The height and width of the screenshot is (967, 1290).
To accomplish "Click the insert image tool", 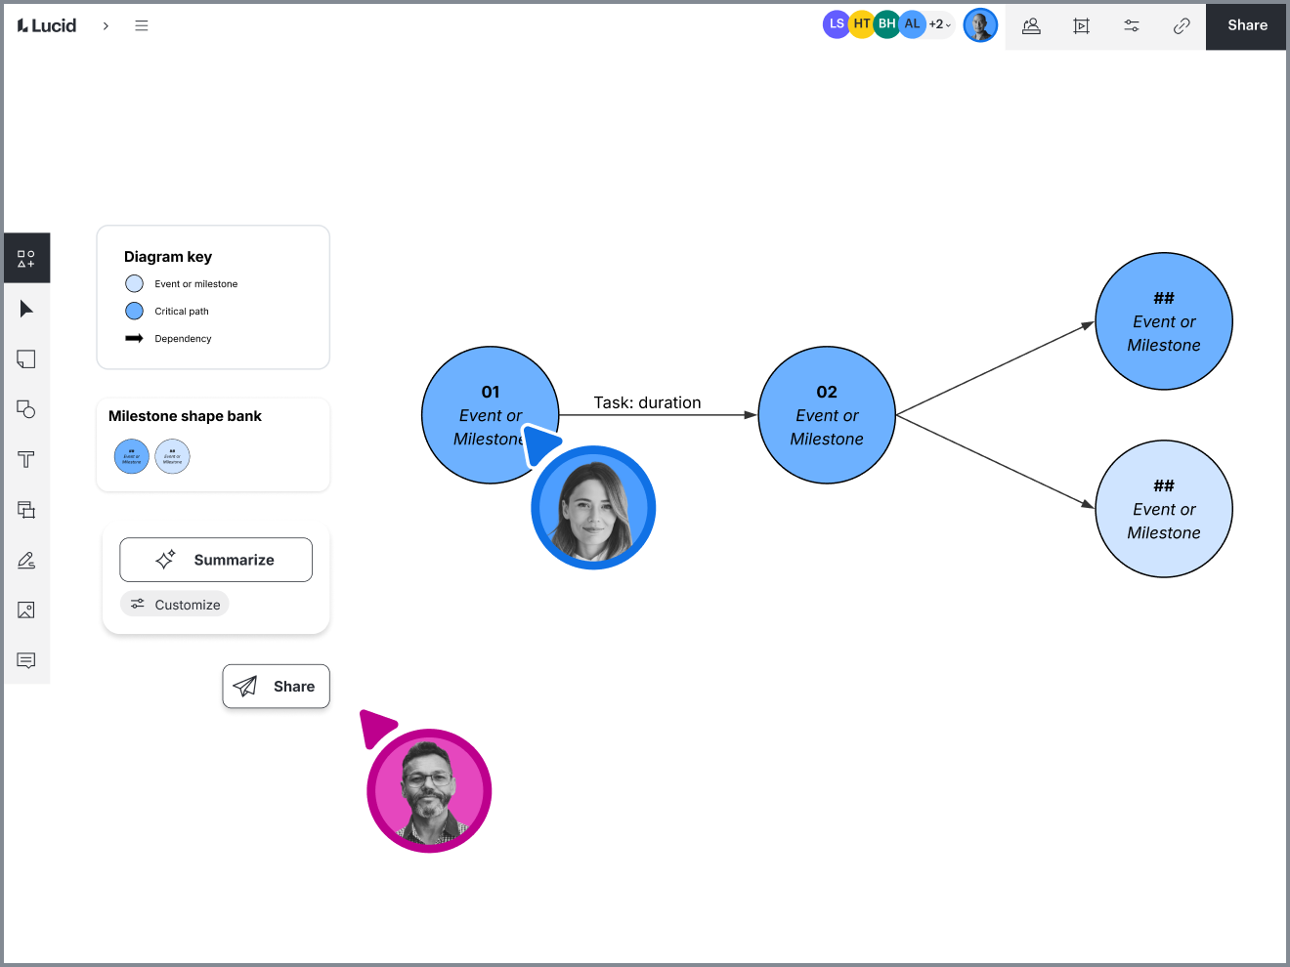I will tap(26, 610).
